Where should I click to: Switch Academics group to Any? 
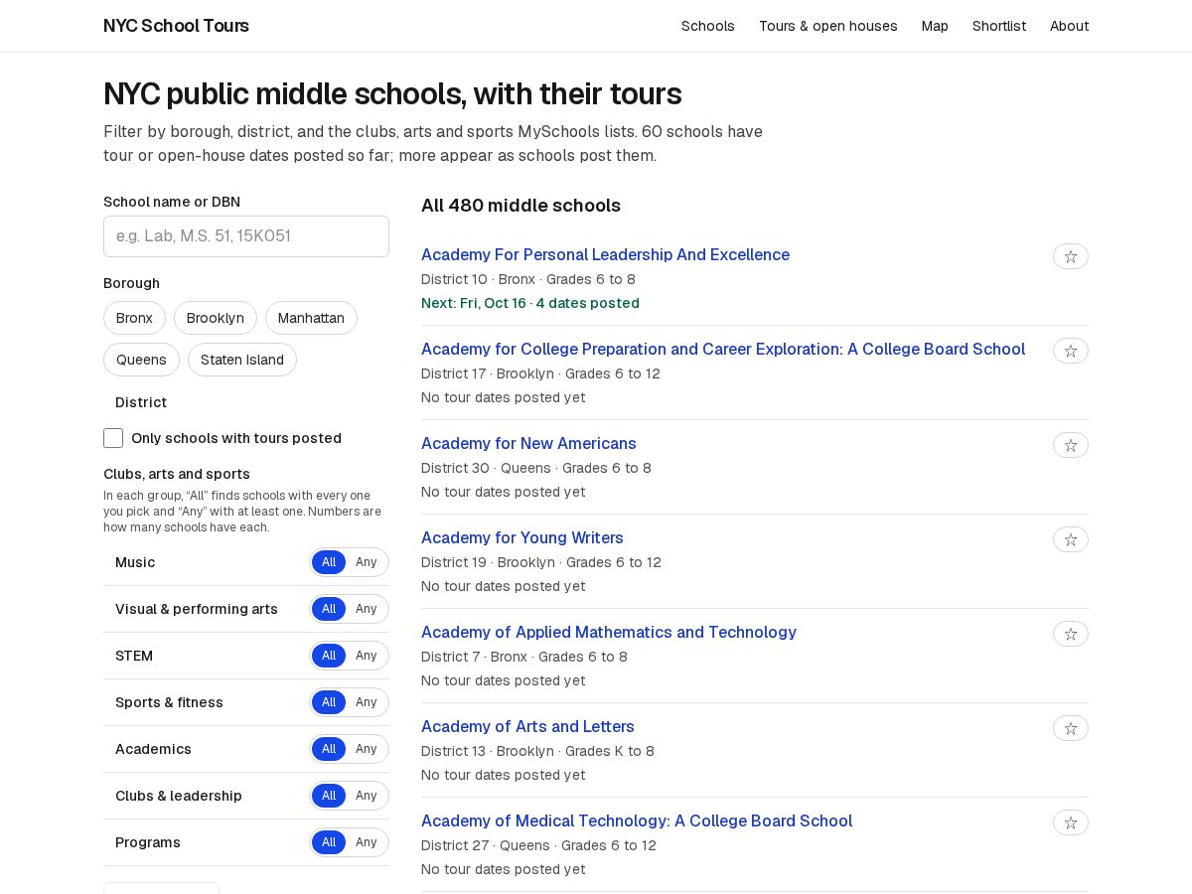coord(367,749)
